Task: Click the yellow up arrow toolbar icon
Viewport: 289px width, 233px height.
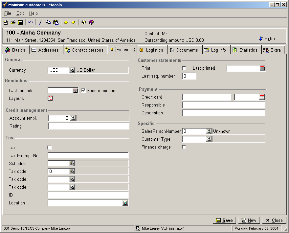Action: click(x=66, y=22)
